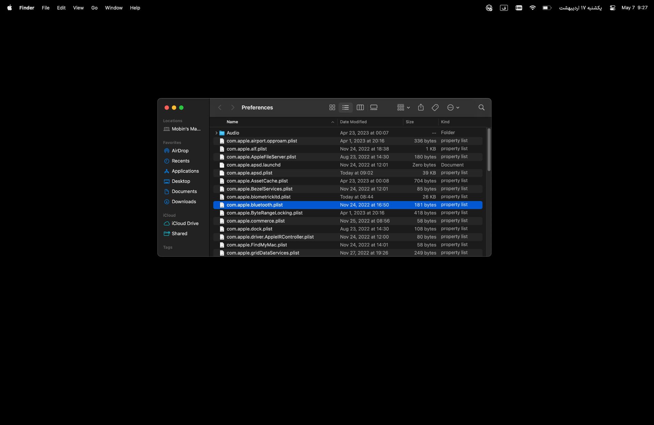Switch to icon view in Finder toolbar
The height and width of the screenshot is (425, 654).
coord(332,107)
